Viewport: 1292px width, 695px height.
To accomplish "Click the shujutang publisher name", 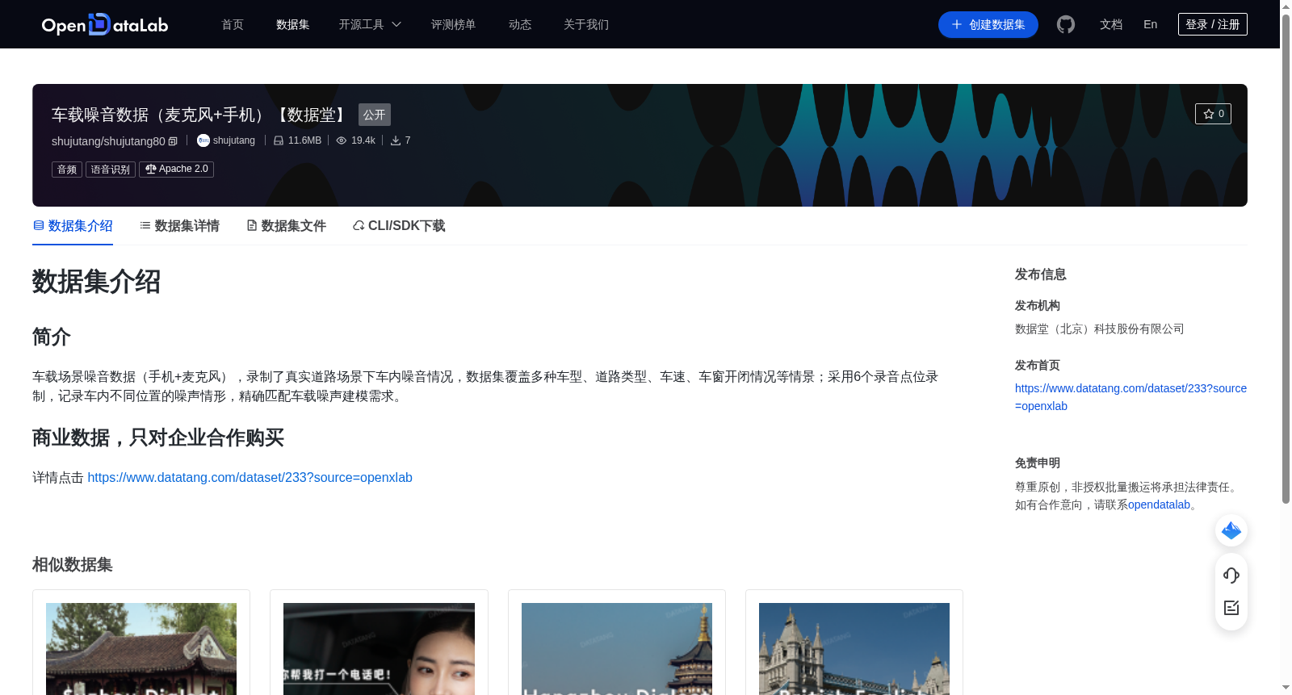I will tap(234, 140).
